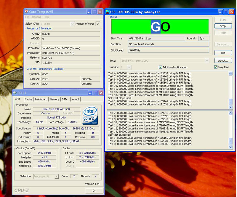Open the Help menu in Core Temp

click(x=46, y=17)
